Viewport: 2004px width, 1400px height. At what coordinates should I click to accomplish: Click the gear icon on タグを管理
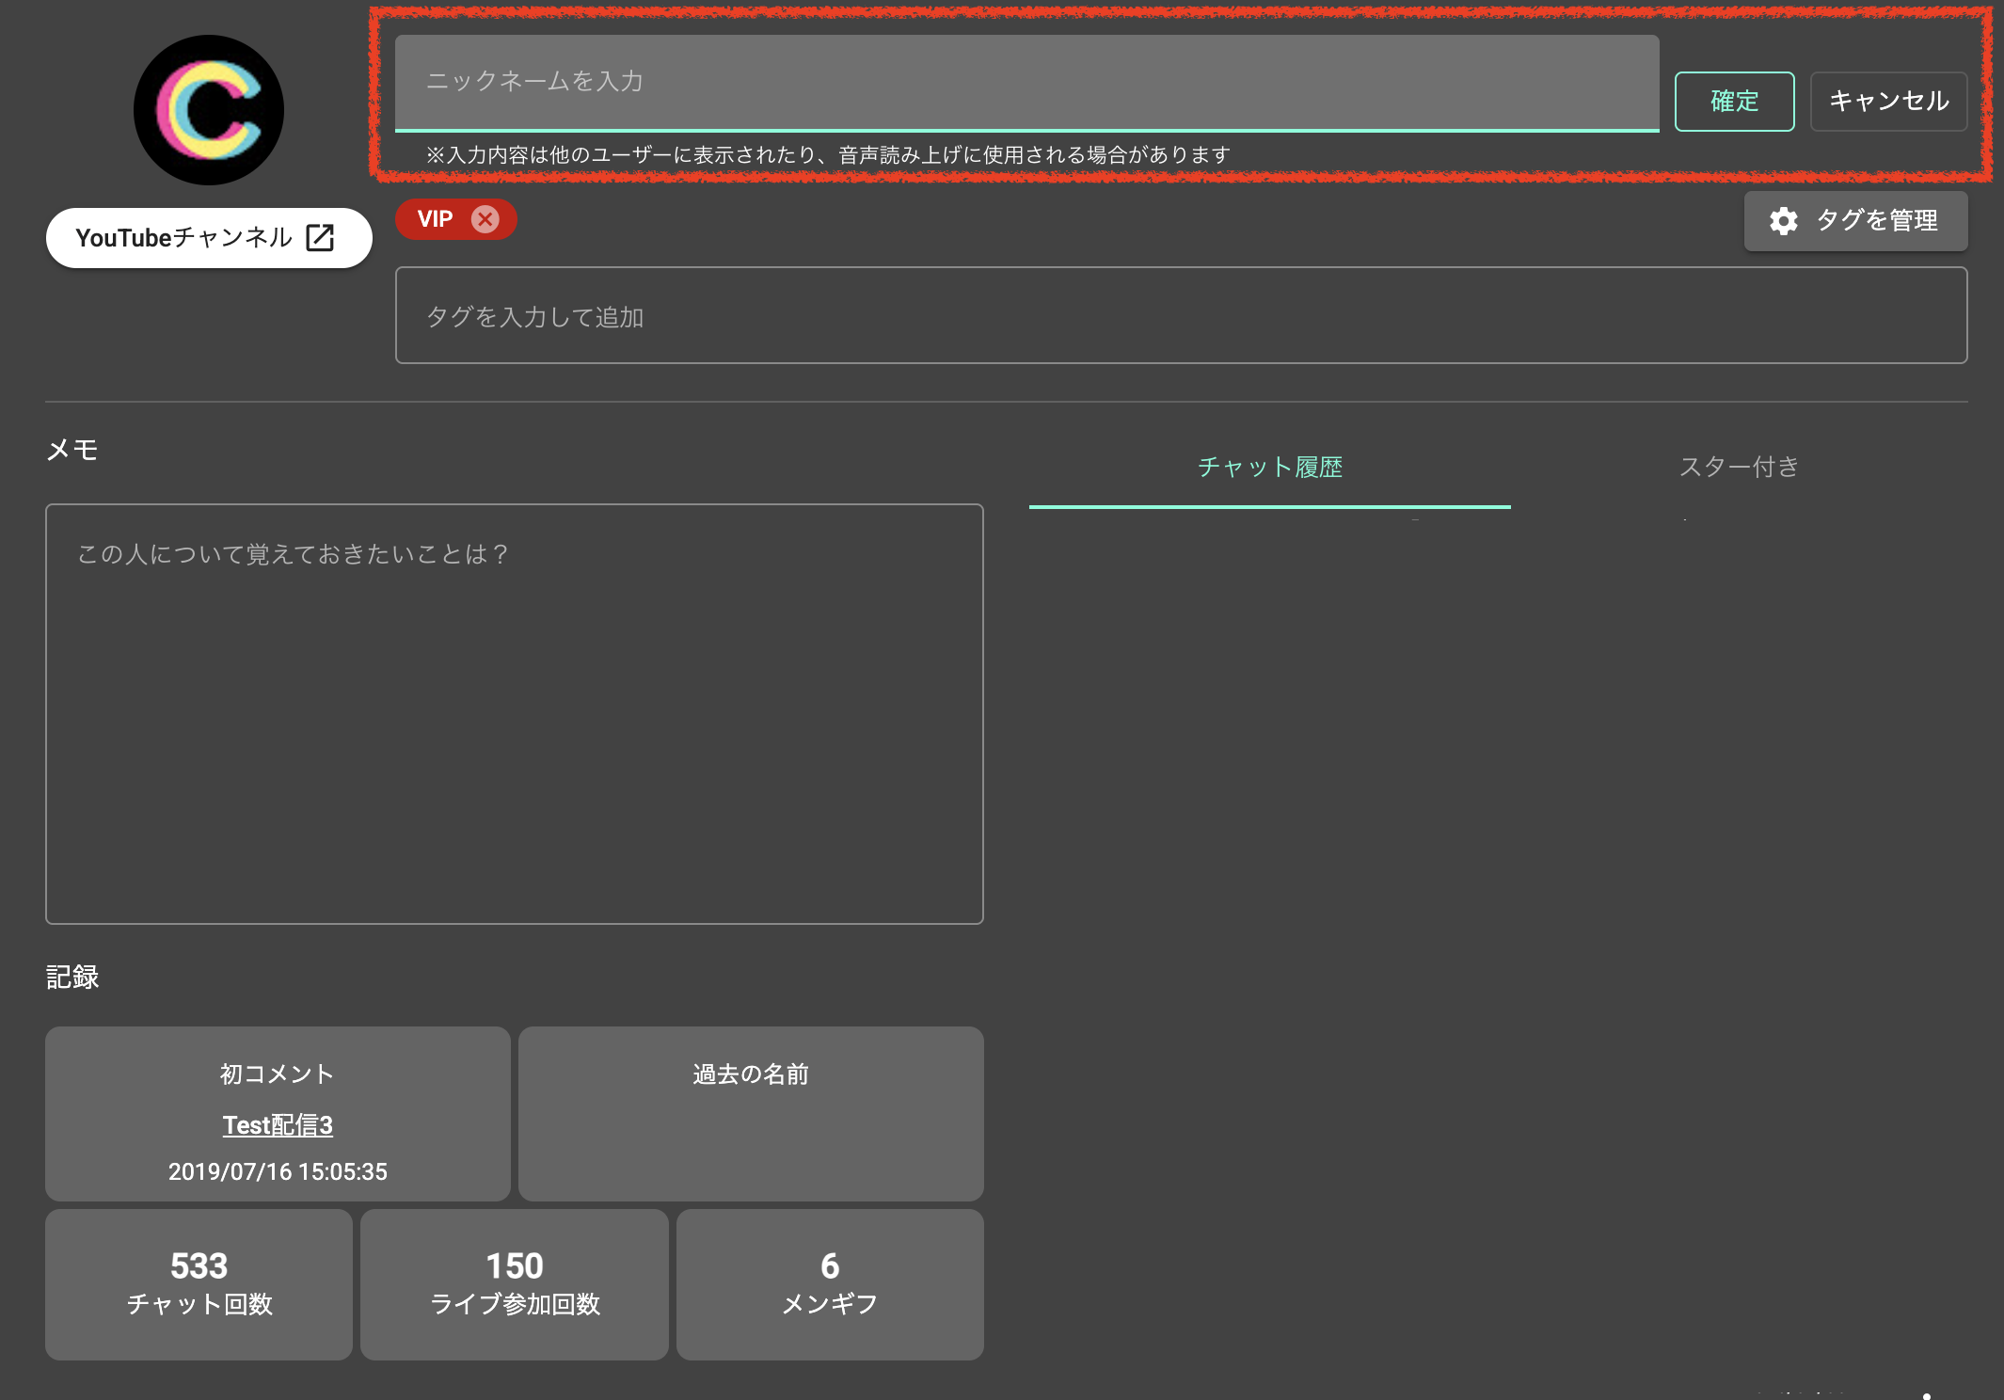click(x=1785, y=221)
